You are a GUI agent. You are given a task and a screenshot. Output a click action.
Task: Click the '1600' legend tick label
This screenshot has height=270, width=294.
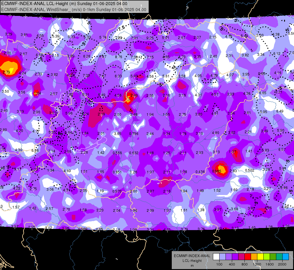269,264
